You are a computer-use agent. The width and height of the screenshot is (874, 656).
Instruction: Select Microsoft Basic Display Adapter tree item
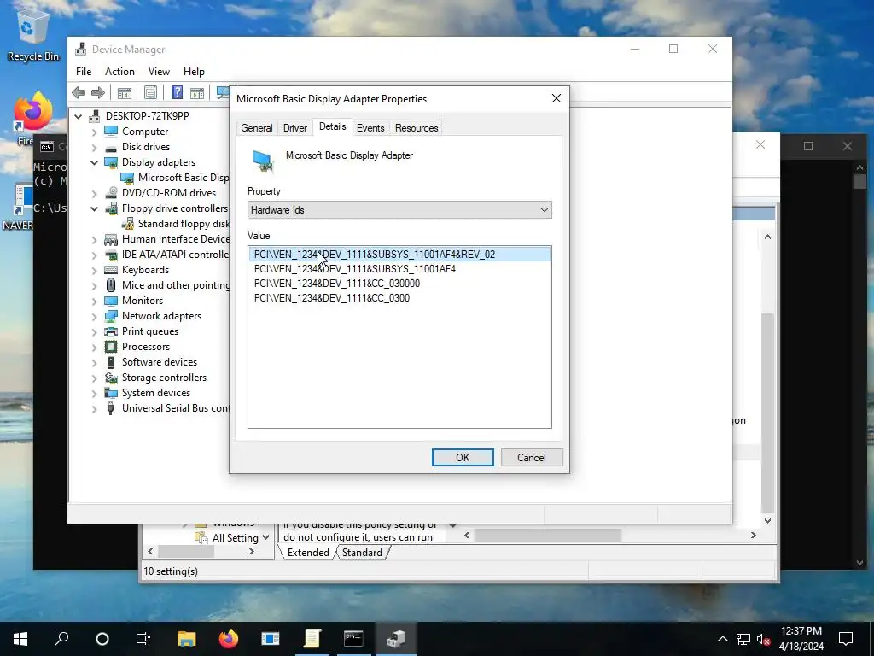point(184,178)
